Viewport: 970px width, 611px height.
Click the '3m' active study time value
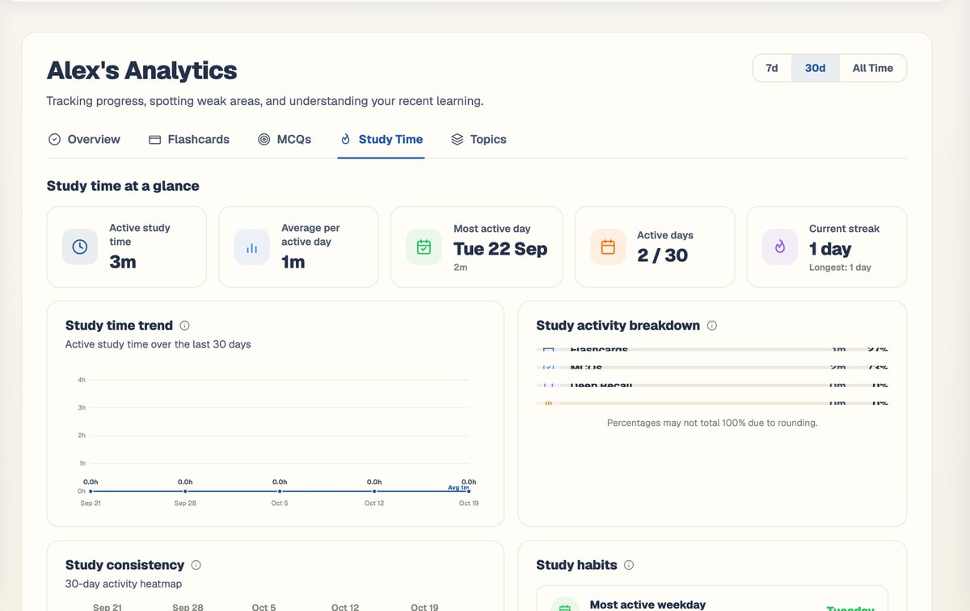coord(123,262)
